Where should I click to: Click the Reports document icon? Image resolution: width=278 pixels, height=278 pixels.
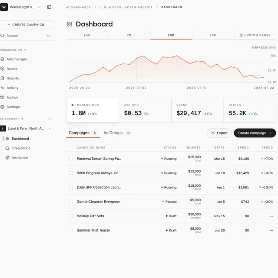[x=2, y=78]
